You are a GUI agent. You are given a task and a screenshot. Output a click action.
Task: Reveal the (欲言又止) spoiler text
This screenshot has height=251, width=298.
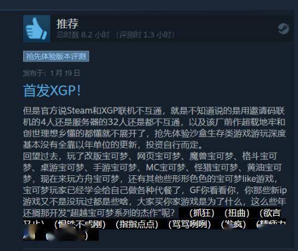tap(269, 213)
